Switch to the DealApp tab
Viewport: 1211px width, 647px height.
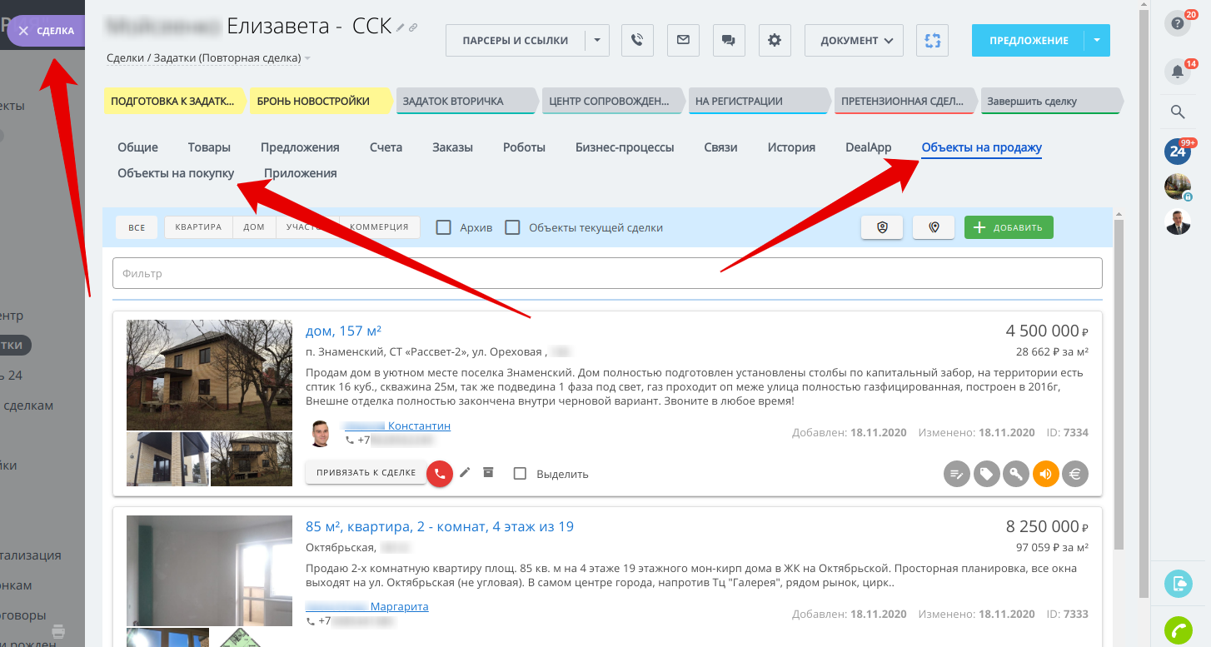(x=868, y=147)
